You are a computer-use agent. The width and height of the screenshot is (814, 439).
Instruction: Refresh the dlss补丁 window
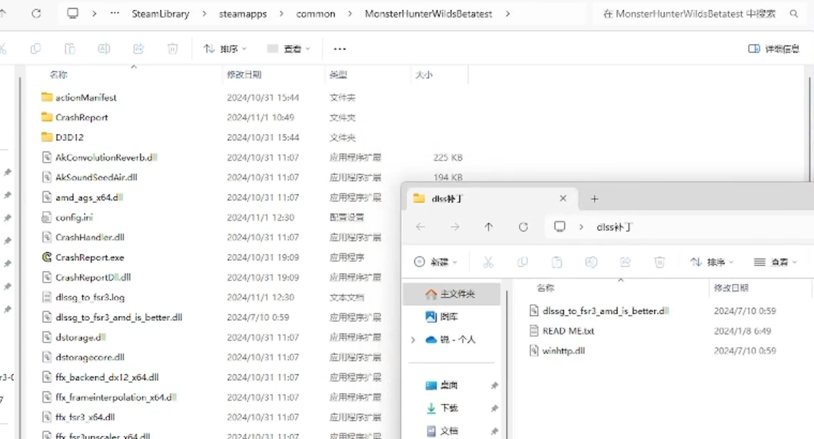523,227
